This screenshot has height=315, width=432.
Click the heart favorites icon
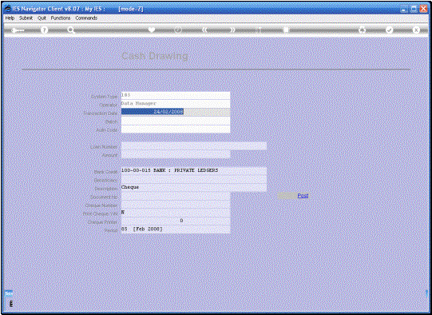coord(152,30)
